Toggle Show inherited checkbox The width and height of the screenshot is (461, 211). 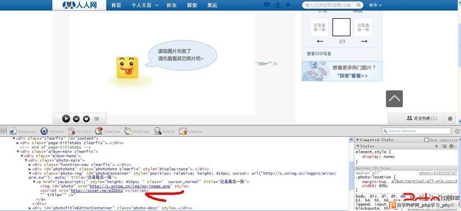tap(426, 140)
